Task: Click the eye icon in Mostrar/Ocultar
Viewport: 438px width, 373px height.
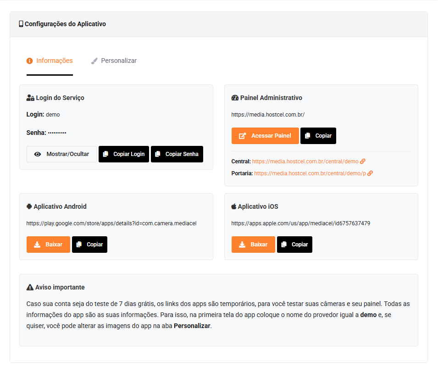Action: [x=38, y=154]
